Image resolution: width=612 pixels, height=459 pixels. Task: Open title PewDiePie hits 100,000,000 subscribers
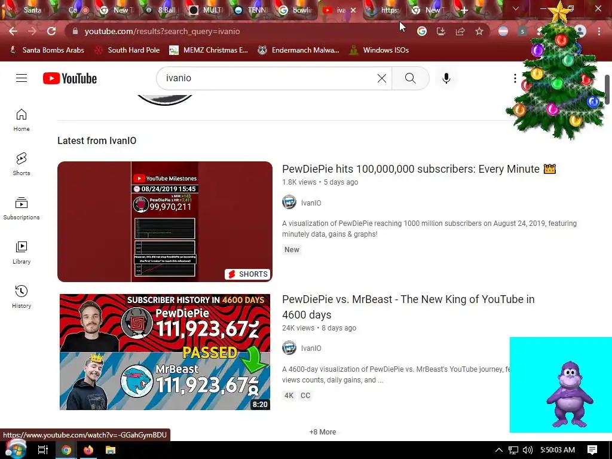[x=419, y=169]
